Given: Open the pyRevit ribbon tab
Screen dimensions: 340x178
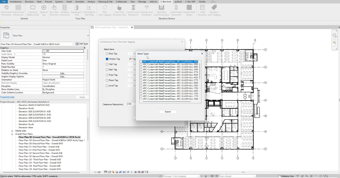Looking at the screenshot, I should tap(178, 2).
